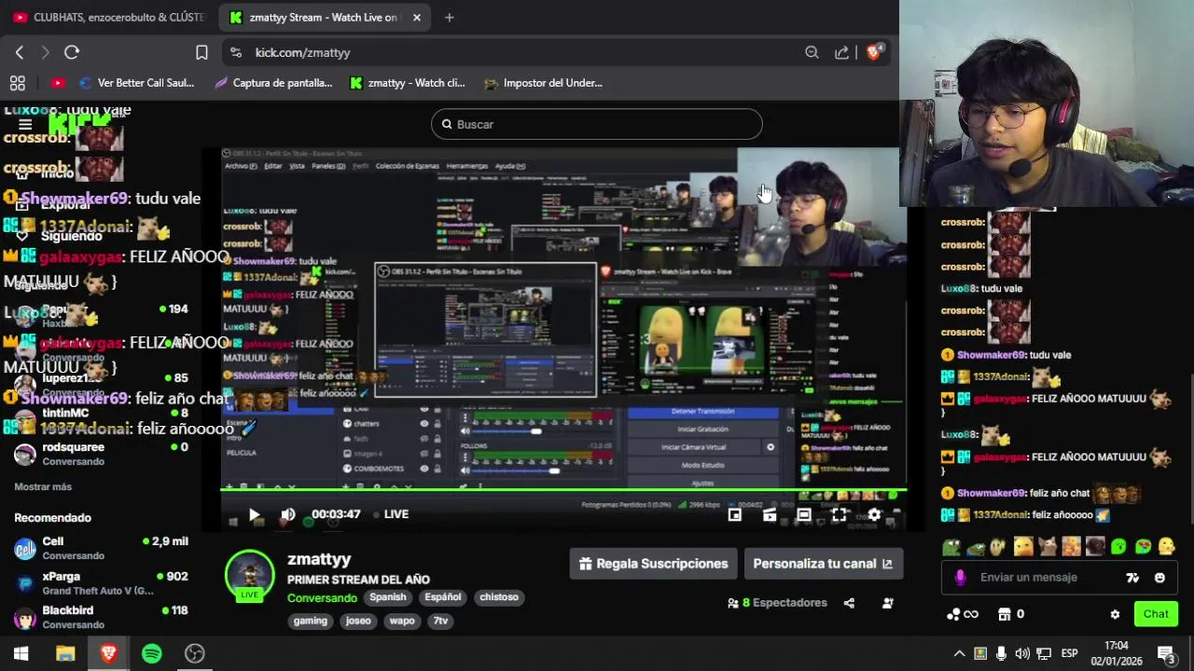The image size is (1194, 671).
Task: Open Brave Shields lion icon
Action: coord(874,52)
